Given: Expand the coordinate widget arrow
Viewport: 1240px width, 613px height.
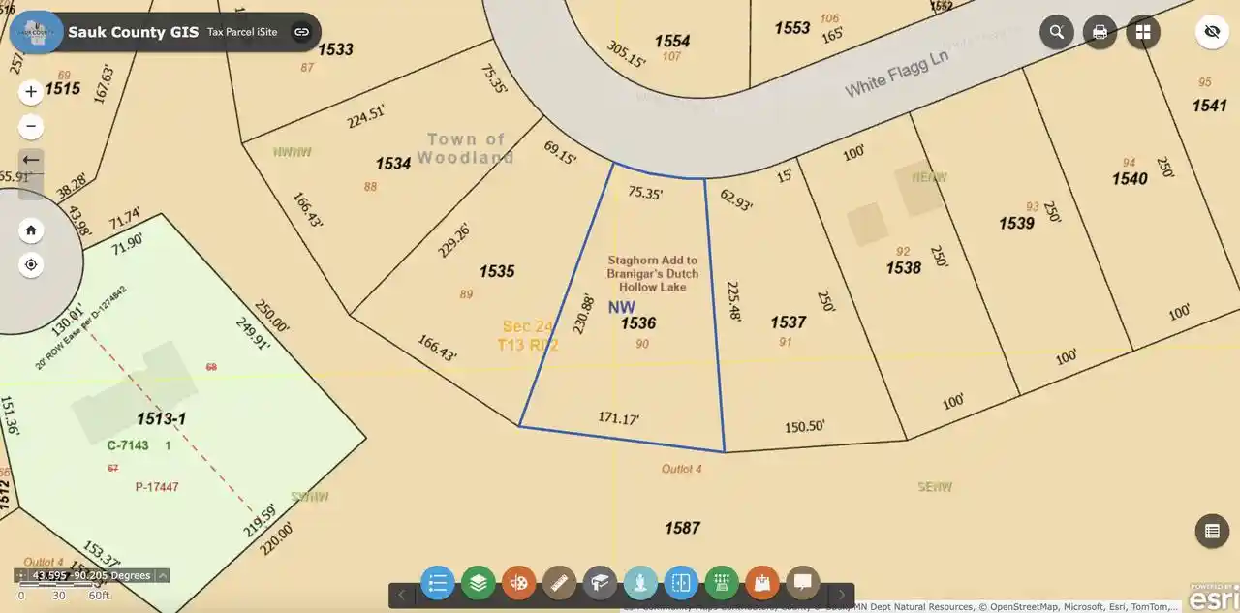Looking at the screenshot, I should click(x=163, y=575).
